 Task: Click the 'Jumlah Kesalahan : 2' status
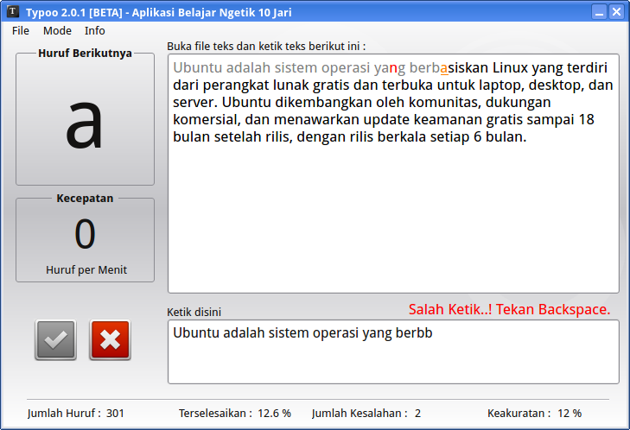click(366, 414)
